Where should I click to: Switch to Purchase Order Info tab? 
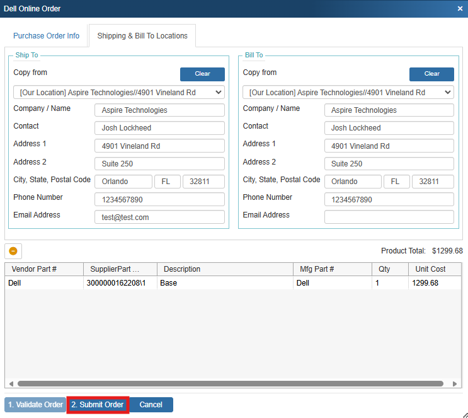point(47,36)
